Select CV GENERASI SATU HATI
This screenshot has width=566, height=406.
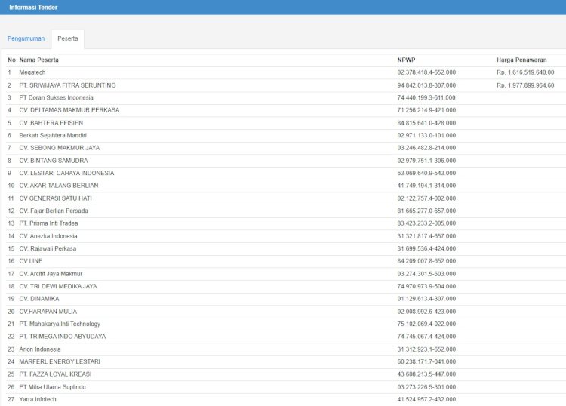pyautogui.click(x=55, y=198)
